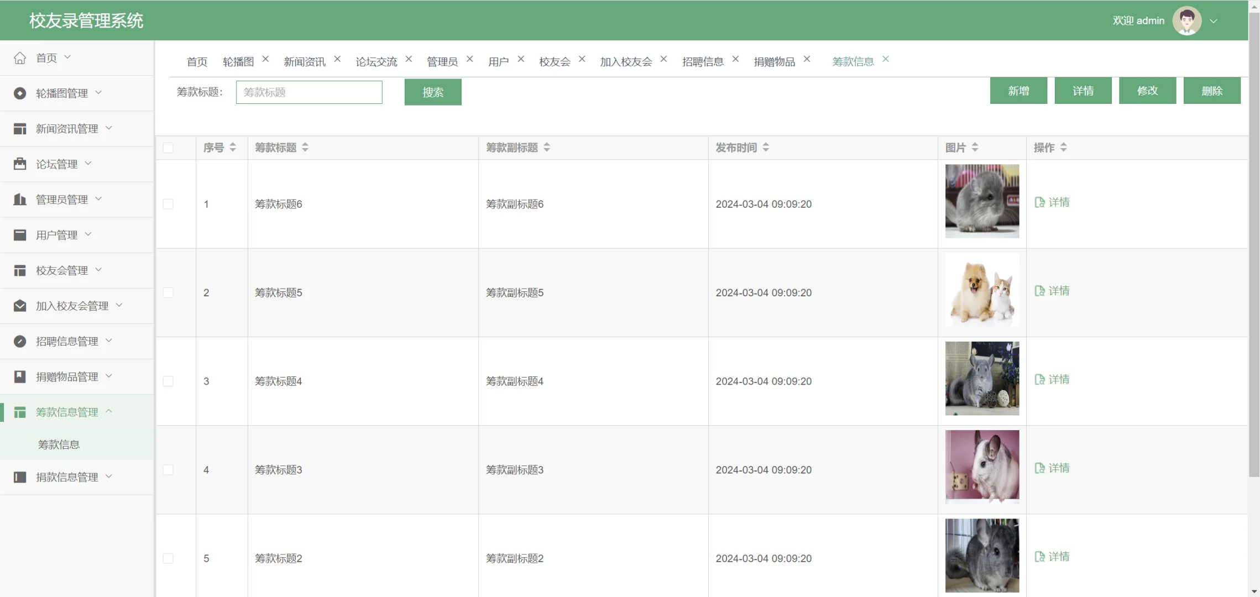The image size is (1260, 597).
Task: Sort by 发布时间 using its arrows
Action: click(766, 147)
